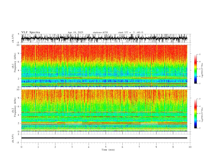Click the time axis tick label "3"
The height and width of the screenshot is (165, 214).
tap(72, 147)
